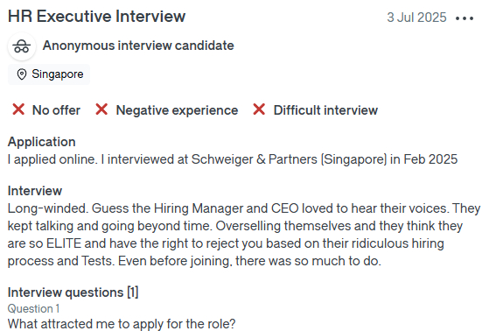Click the red X beside Difficult interview
This screenshot has width=489, height=331.
259,109
